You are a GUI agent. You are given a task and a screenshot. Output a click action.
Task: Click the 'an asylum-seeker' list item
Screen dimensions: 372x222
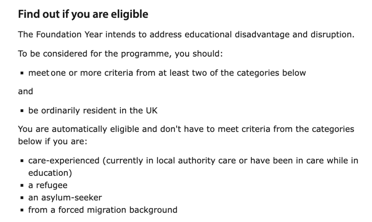(65, 198)
